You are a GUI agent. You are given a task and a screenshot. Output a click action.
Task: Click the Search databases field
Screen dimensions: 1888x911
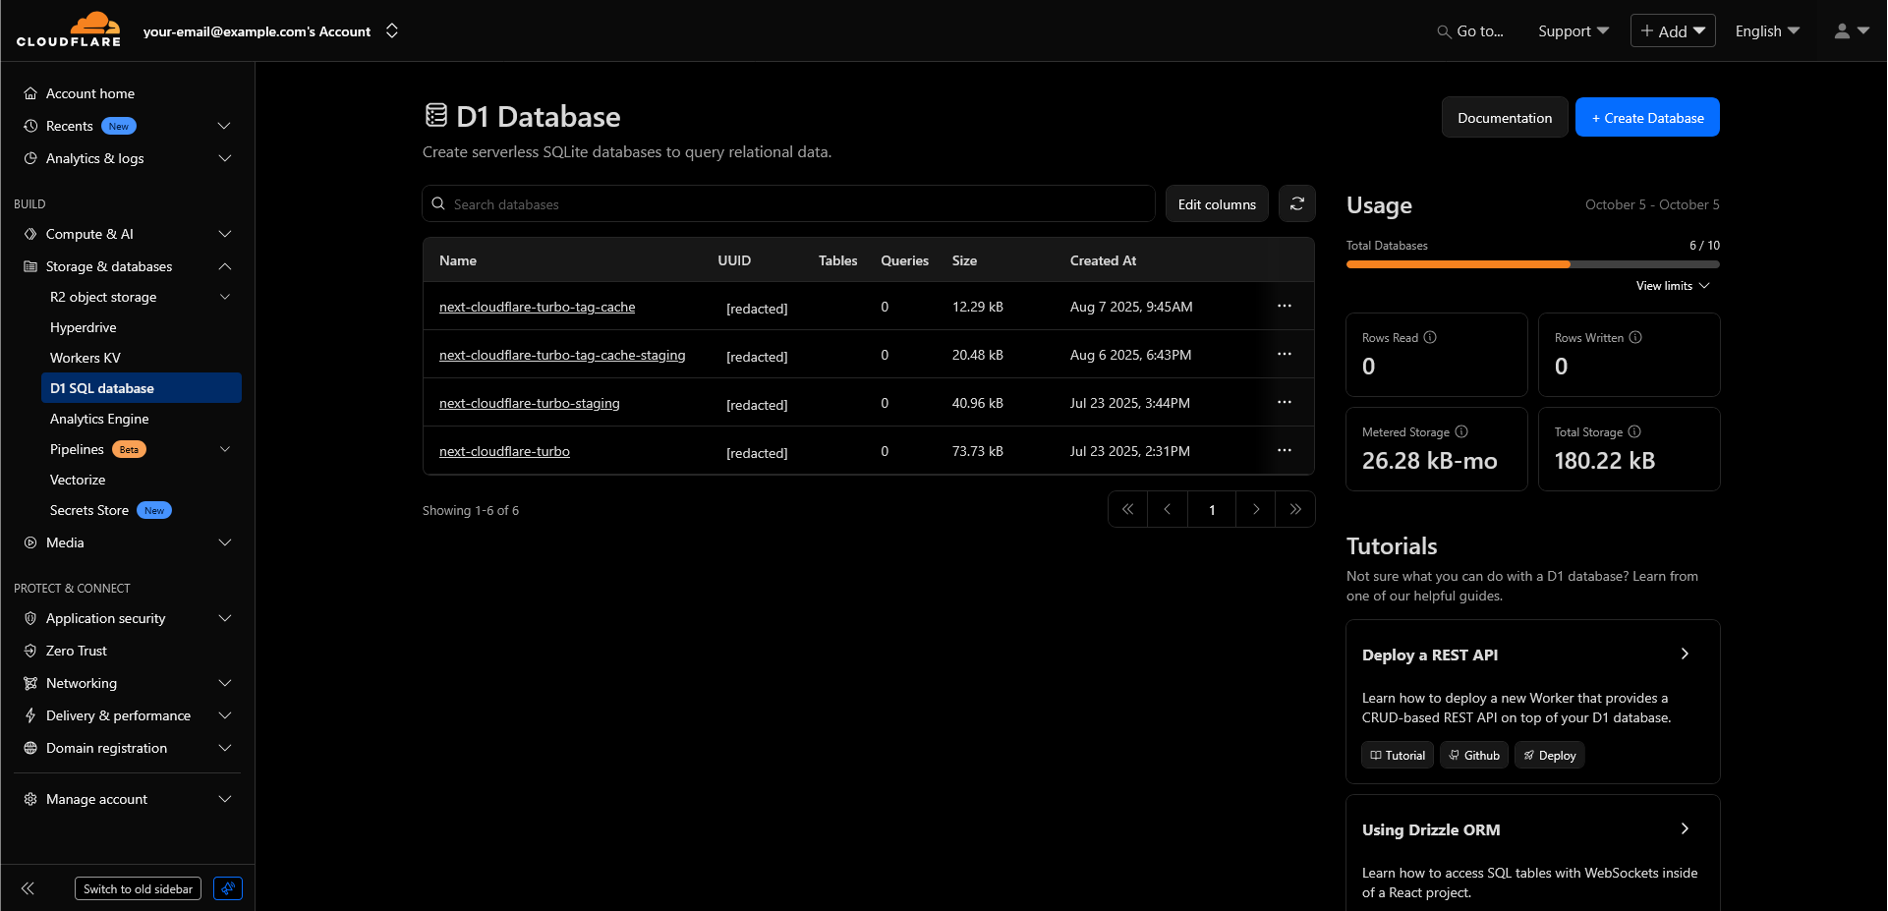[788, 203]
